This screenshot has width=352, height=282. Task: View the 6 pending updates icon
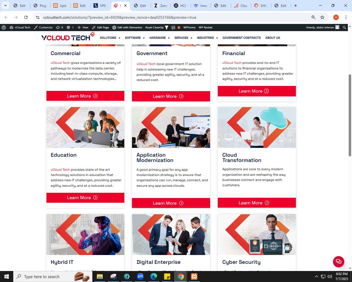click(59, 28)
